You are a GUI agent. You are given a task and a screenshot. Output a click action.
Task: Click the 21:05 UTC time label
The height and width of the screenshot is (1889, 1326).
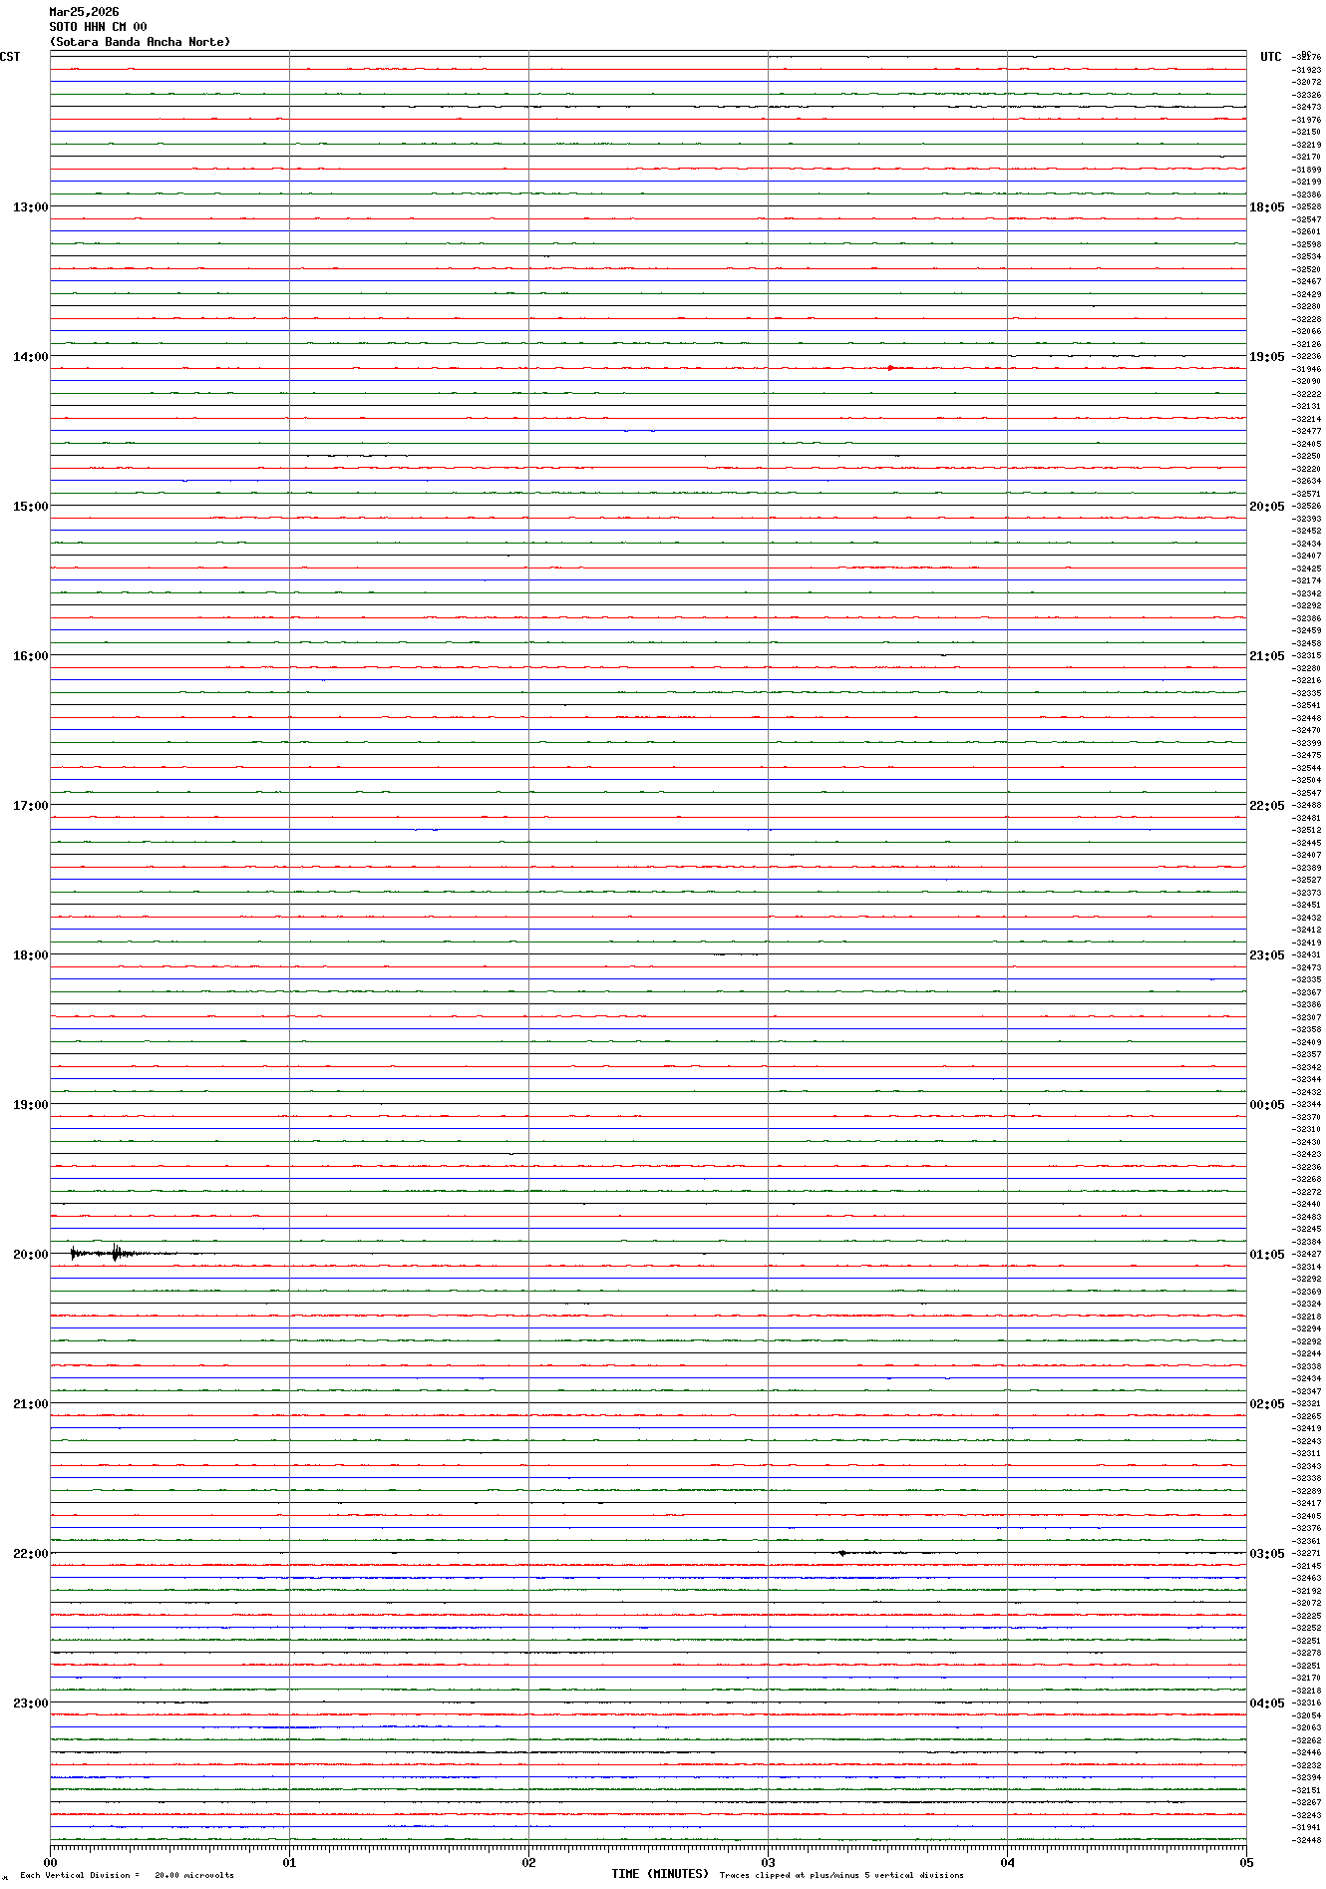click(x=1266, y=656)
